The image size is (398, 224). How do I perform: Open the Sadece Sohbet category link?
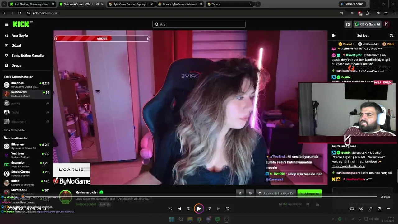pos(86,204)
